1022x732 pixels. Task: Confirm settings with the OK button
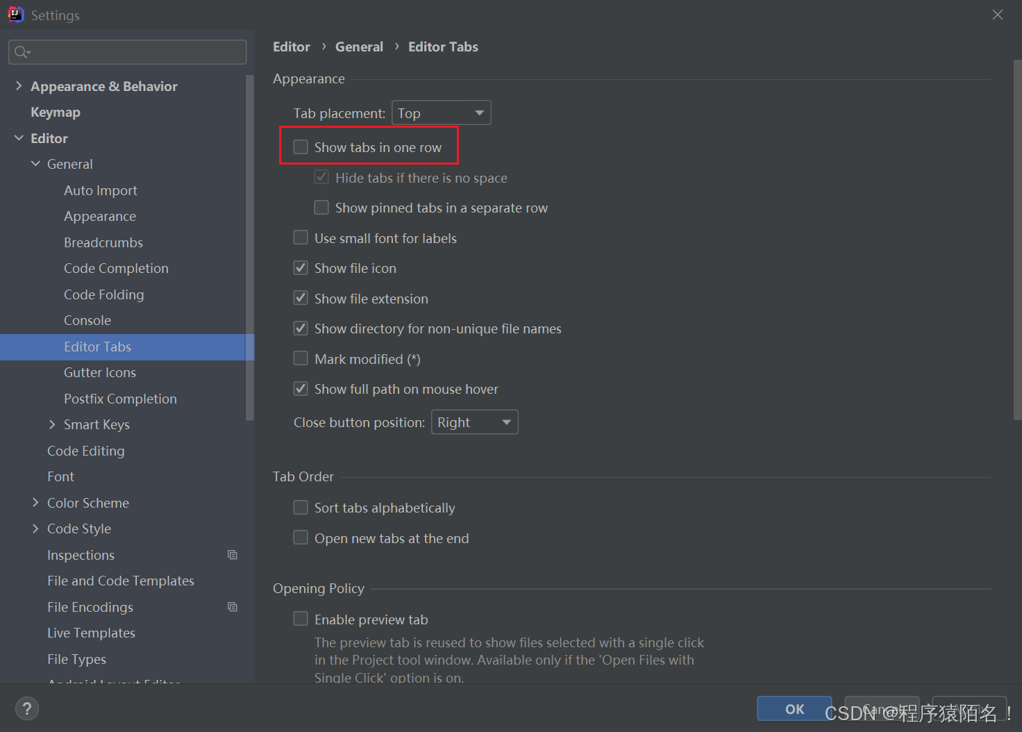794,708
